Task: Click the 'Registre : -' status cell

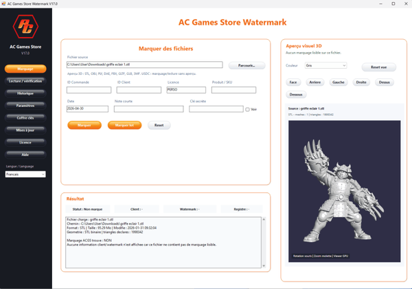Action: tap(242, 209)
